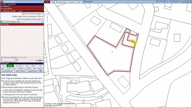This screenshot has width=192, height=108.
Task: Click the 25m scale bar
Action: [9, 61]
